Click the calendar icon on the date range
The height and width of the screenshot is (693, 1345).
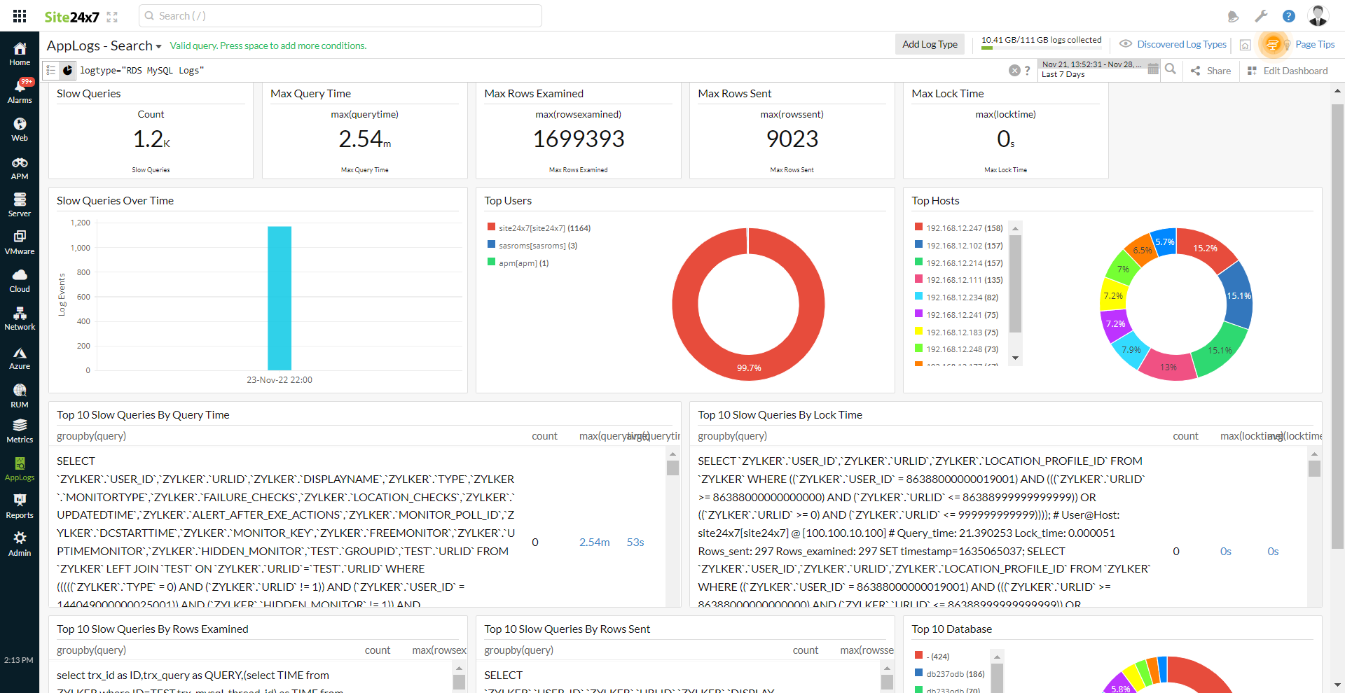coord(1152,69)
